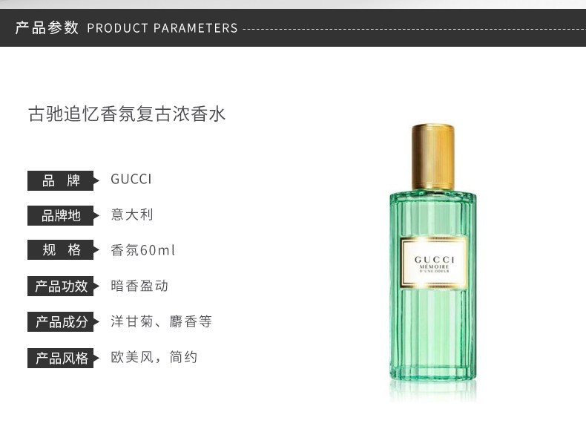Click the gold perfume bottle cap

coord(433,157)
